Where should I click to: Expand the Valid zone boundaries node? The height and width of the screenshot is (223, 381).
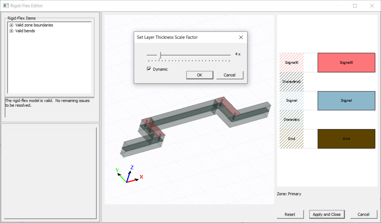[11, 25]
